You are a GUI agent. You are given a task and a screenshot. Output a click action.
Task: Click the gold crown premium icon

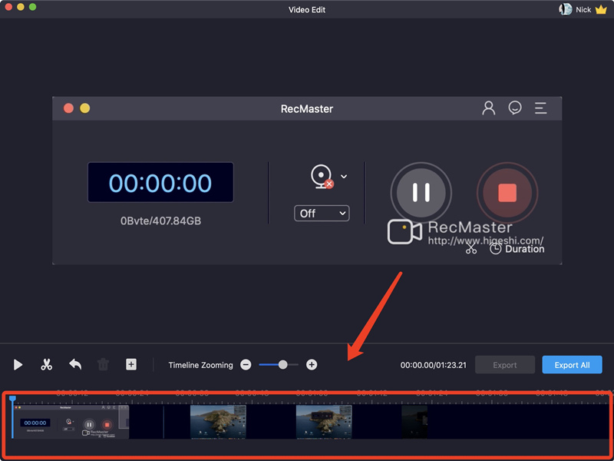[601, 10]
